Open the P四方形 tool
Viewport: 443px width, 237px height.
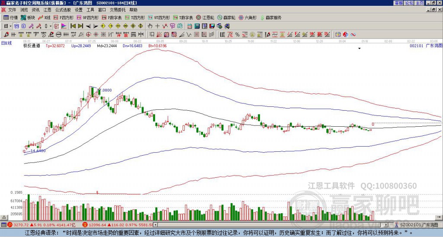(x=64, y=17)
